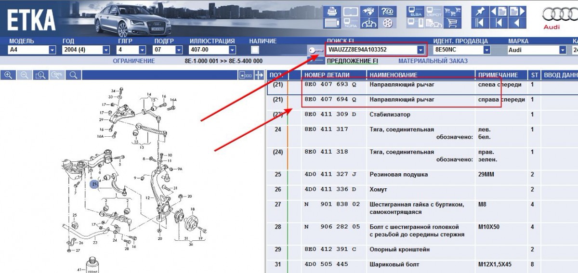Click highlighted callout 21 in the diagram

[94, 184]
